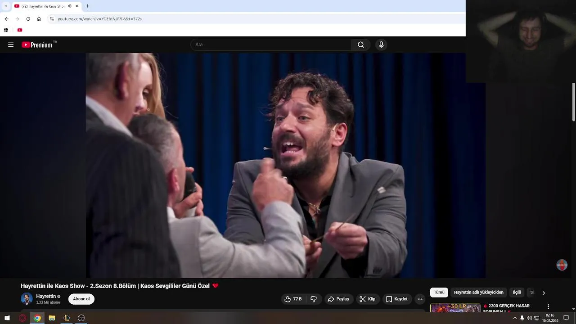Open File Explorer from the taskbar
This screenshot has width=576, height=324.
pos(52,318)
